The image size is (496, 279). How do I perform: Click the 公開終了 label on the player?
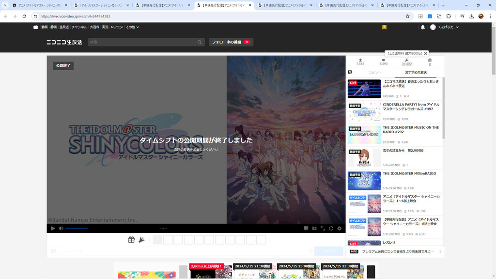63,65
